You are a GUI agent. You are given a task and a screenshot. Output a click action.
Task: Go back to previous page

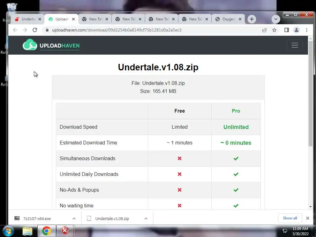pyautogui.click(x=15, y=30)
